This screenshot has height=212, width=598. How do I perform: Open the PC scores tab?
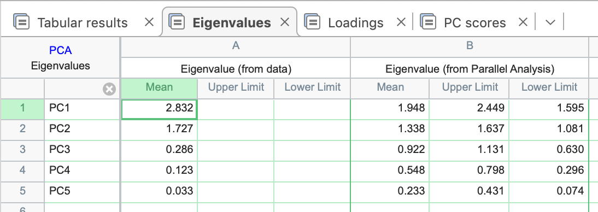[x=475, y=22]
